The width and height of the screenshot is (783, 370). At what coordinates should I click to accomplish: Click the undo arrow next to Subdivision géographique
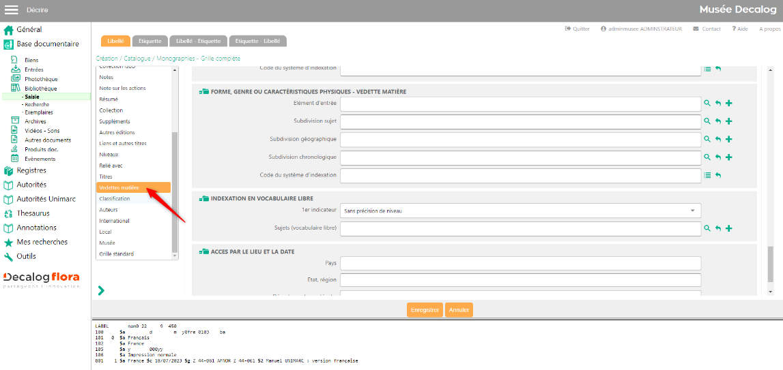pyautogui.click(x=718, y=139)
